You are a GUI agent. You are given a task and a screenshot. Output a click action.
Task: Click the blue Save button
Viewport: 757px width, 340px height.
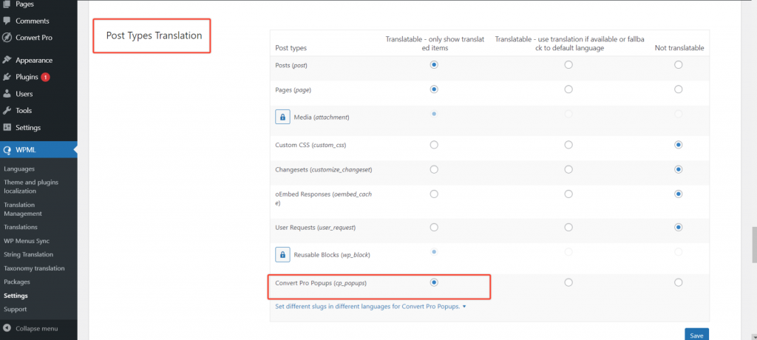tap(696, 335)
